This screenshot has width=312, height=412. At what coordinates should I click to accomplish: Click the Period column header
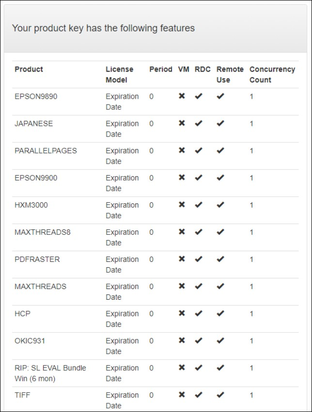click(160, 69)
